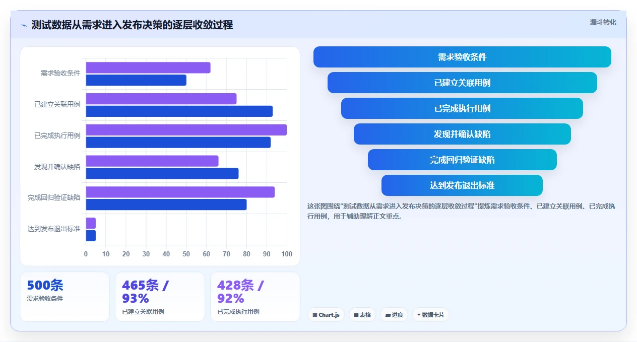
Task: Click the blue bar for 需求验收条件
Action: click(136, 80)
